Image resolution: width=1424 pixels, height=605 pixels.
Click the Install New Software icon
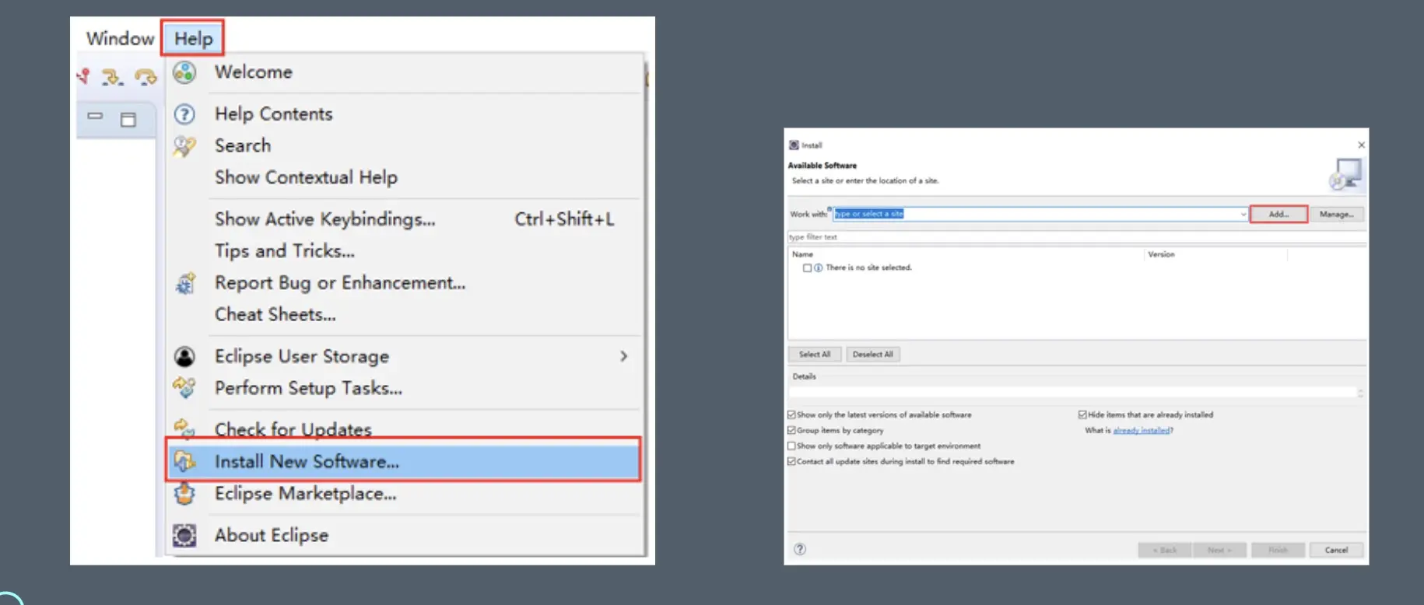coord(184,461)
